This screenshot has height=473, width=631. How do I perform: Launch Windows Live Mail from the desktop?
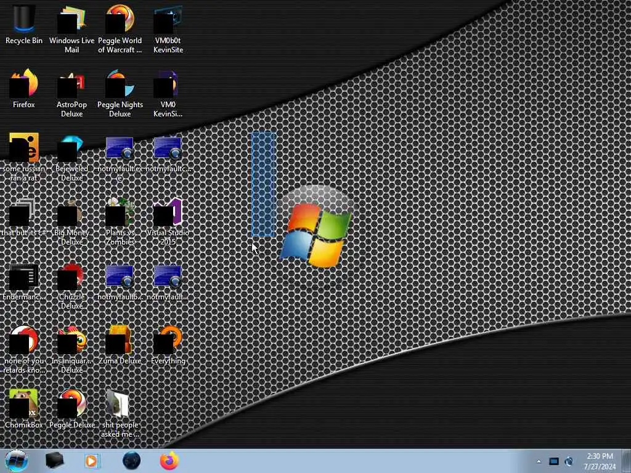coord(71,28)
